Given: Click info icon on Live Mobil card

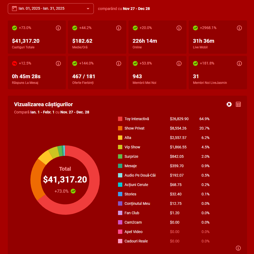Looking at the screenshot, I should (239, 28).
